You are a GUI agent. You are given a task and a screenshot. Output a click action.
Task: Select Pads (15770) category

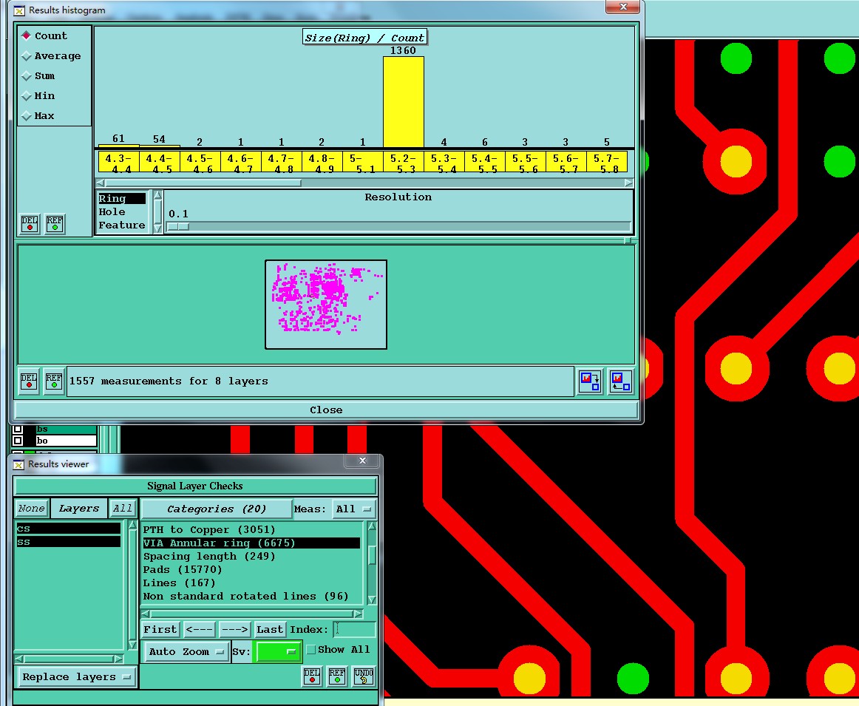(x=251, y=570)
